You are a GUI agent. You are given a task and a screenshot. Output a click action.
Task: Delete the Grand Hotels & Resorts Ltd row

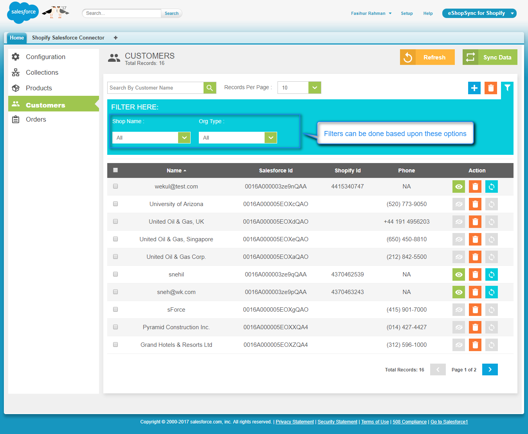point(475,345)
